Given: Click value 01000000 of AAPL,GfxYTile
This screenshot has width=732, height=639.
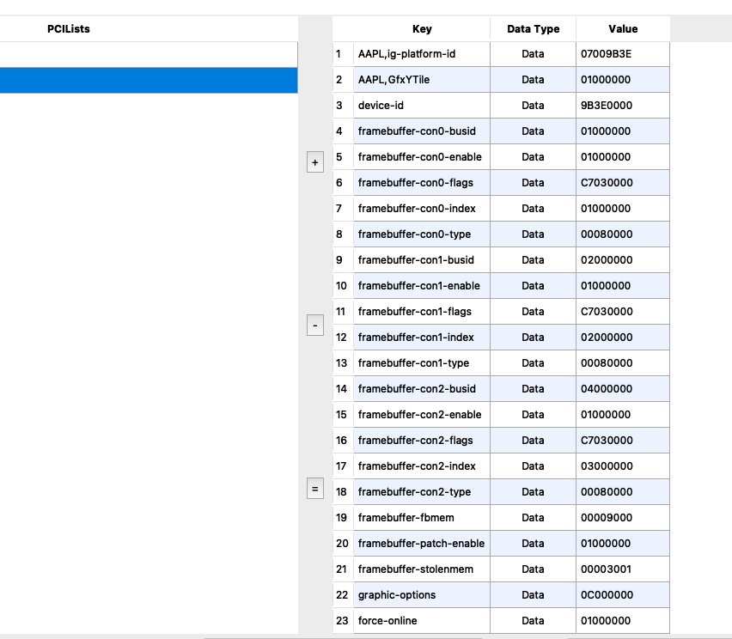Looking at the screenshot, I should 623,80.
